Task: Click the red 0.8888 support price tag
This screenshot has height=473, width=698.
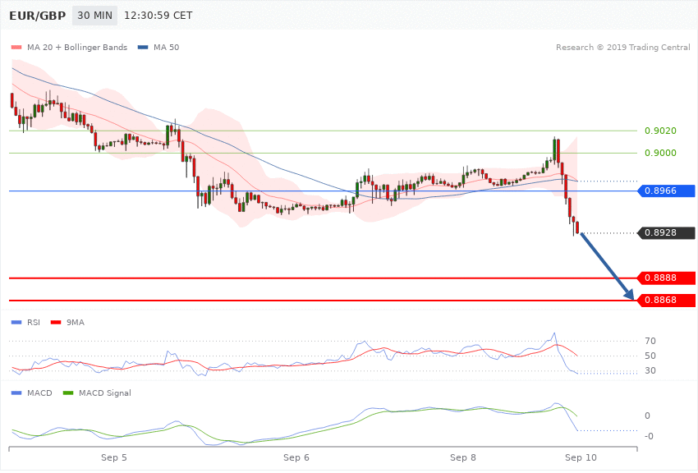Action: pyautogui.click(x=667, y=278)
